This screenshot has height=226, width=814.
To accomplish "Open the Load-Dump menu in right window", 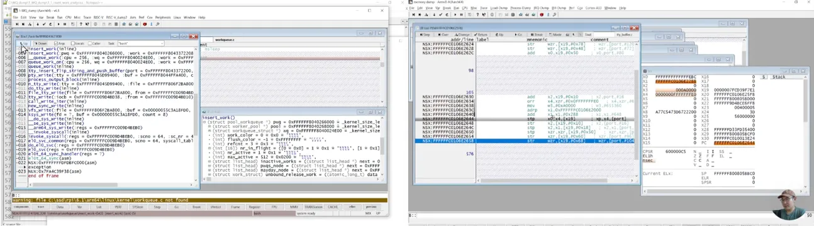I will 499,8.
